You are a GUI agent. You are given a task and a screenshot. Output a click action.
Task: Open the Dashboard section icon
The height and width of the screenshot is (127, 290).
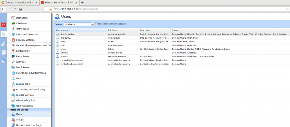[13, 18]
